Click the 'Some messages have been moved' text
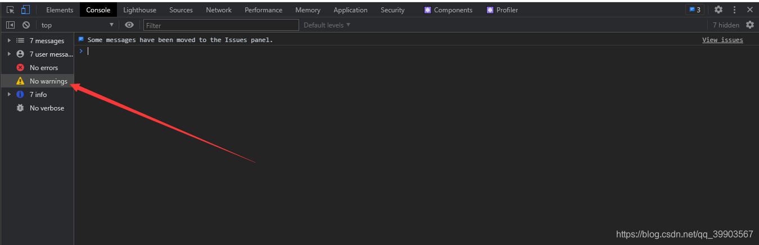Image resolution: width=759 pixels, height=245 pixels. pos(180,40)
